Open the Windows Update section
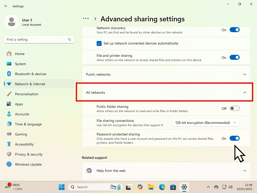257x193 pixels. pos(28,164)
